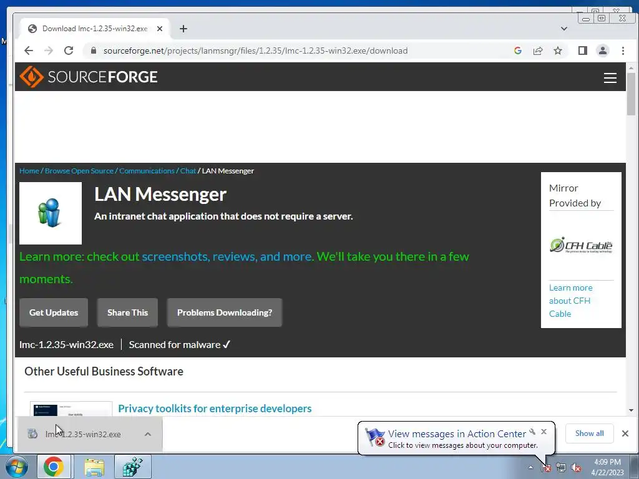Click the vertical page scrollbar thumb
The height and width of the screenshot is (479, 639).
(x=632, y=94)
